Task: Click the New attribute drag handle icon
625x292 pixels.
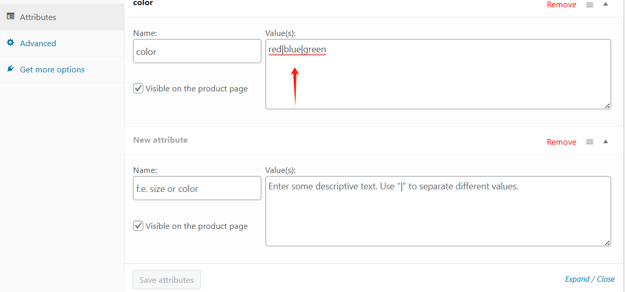Action: pos(590,142)
